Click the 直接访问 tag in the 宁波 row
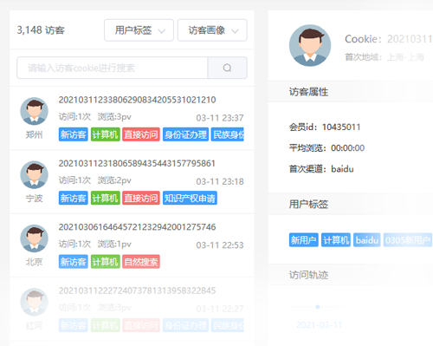The width and height of the screenshot is (433, 346). coord(141,198)
